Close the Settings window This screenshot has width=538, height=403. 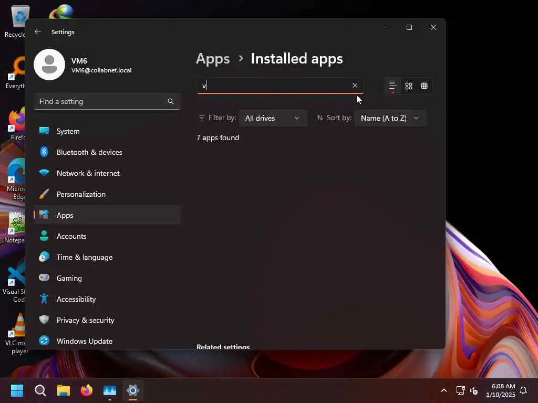[x=433, y=27]
